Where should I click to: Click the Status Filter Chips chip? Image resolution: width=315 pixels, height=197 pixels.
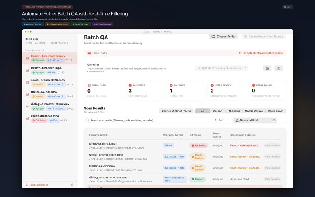(x=81, y=24)
